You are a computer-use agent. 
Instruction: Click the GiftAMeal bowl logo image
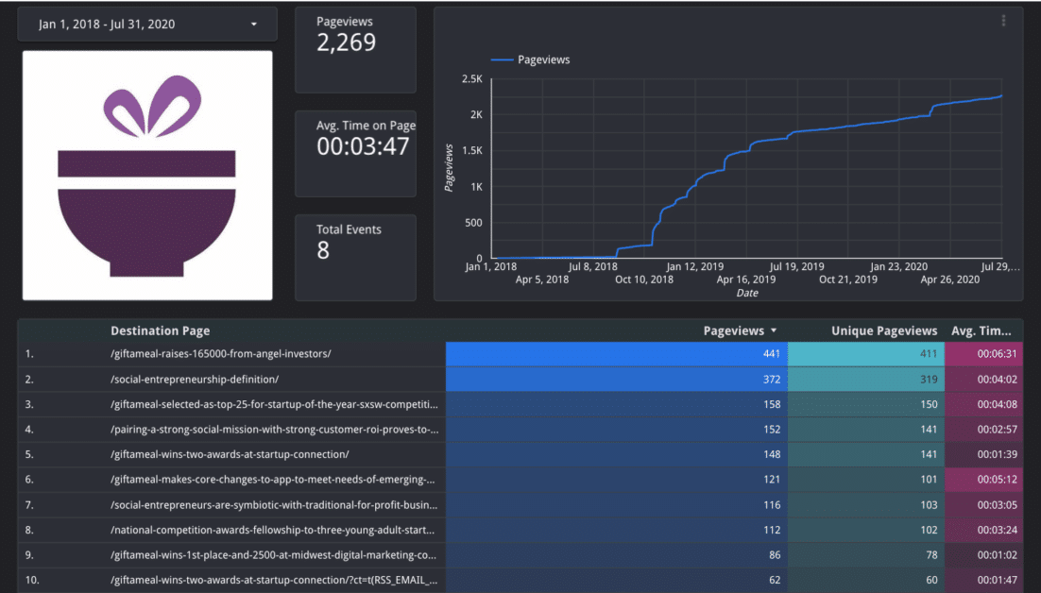click(x=146, y=175)
